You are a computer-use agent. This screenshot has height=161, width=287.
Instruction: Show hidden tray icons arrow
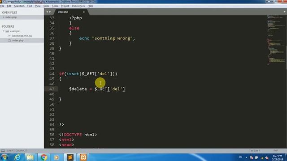tap(246, 157)
